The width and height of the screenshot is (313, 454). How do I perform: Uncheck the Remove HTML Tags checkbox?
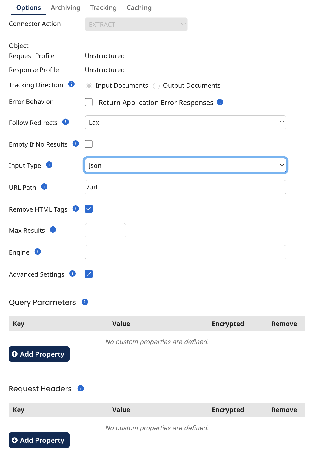tap(89, 209)
